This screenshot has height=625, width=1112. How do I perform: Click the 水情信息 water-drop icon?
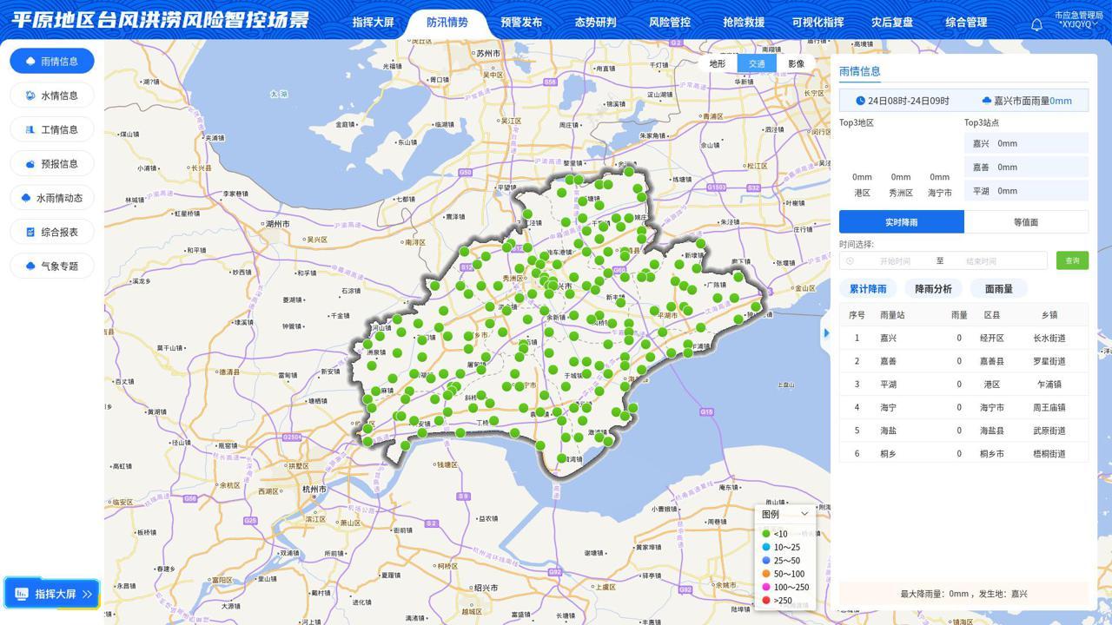pyautogui.click(x=30, y=95)
